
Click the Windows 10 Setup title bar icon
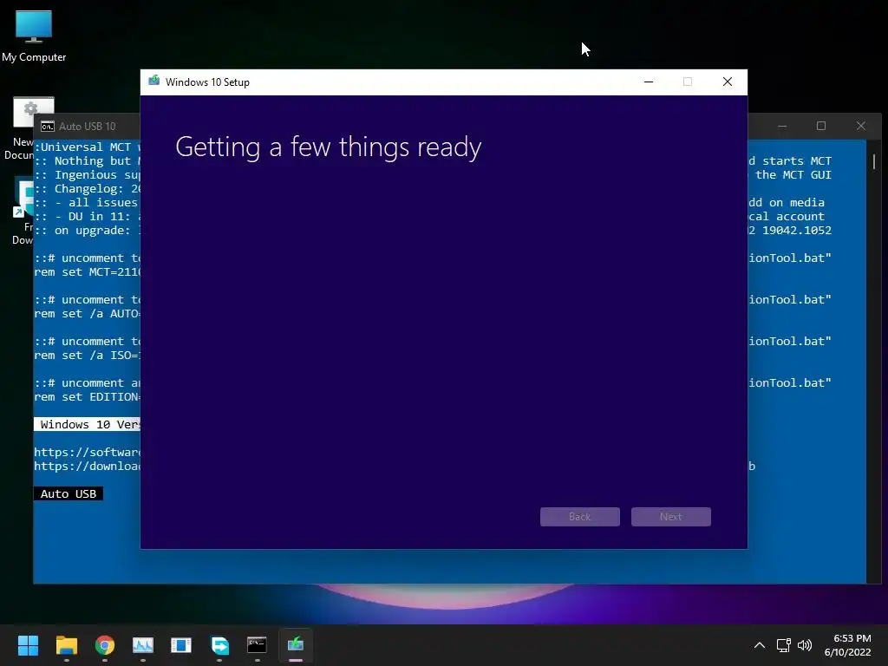153,81
